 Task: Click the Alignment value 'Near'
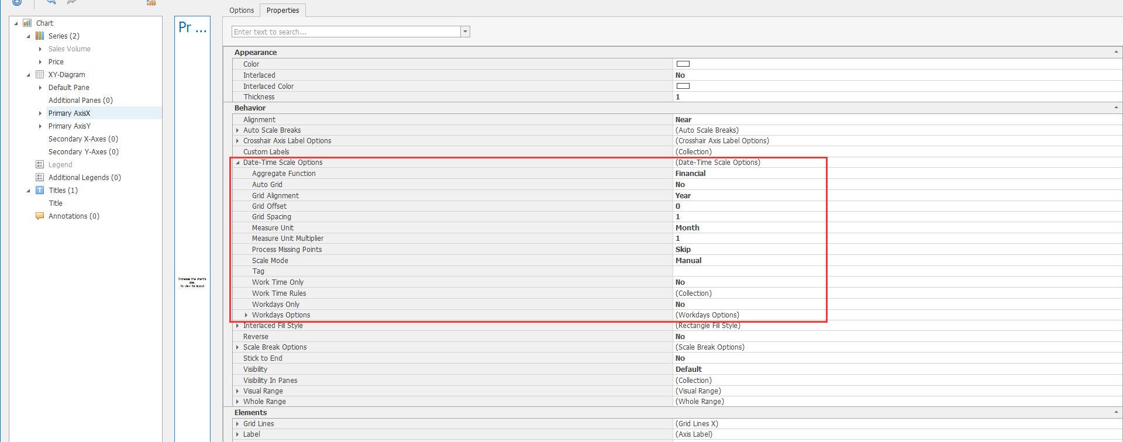coord(683,120)
